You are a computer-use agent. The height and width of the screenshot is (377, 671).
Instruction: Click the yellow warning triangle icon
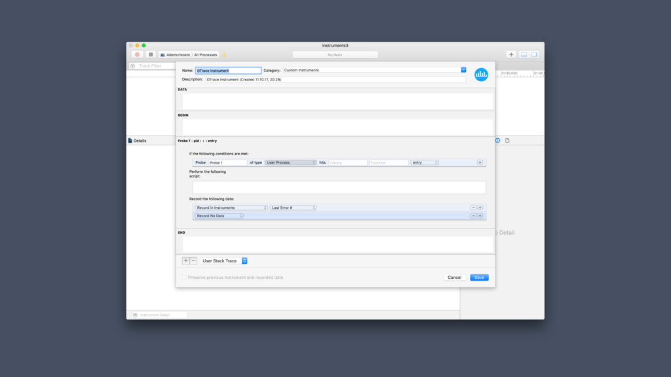[x=224, y=55]
